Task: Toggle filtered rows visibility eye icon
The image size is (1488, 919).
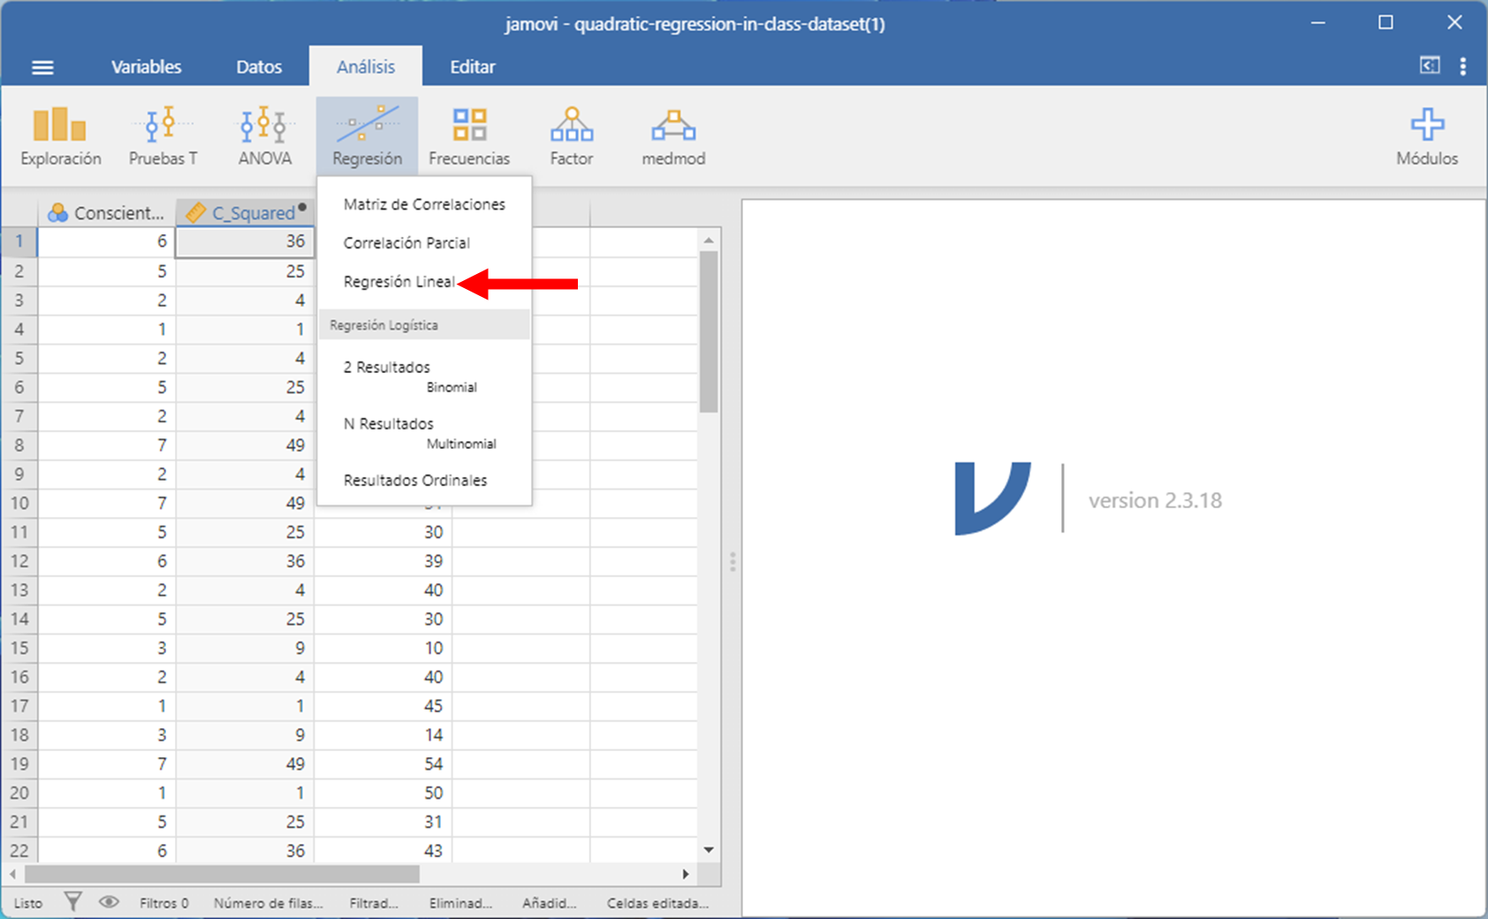Action: coord(109,902)
